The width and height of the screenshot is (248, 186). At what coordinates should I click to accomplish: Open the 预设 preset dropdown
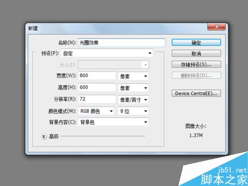pos(107,53)
